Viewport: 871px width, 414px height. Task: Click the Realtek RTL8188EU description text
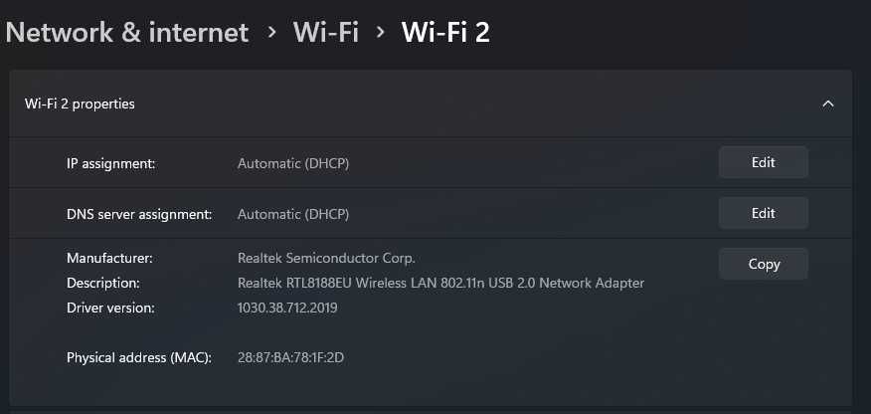coord(440,283)
